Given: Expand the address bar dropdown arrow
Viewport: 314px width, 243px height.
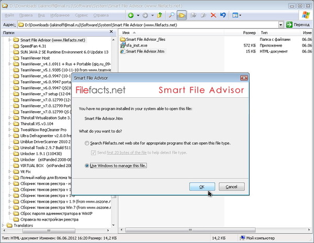Looking at the screenshot, I should 281,25.
